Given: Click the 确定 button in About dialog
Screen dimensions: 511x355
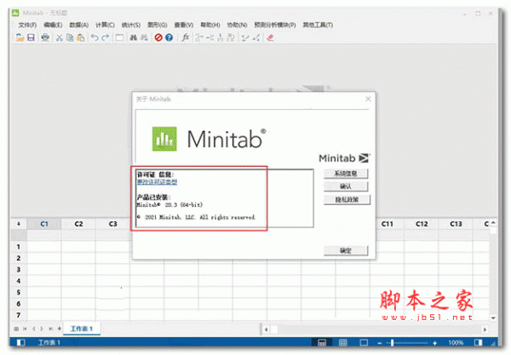Looking at the screenshot, I should point(346,250).
